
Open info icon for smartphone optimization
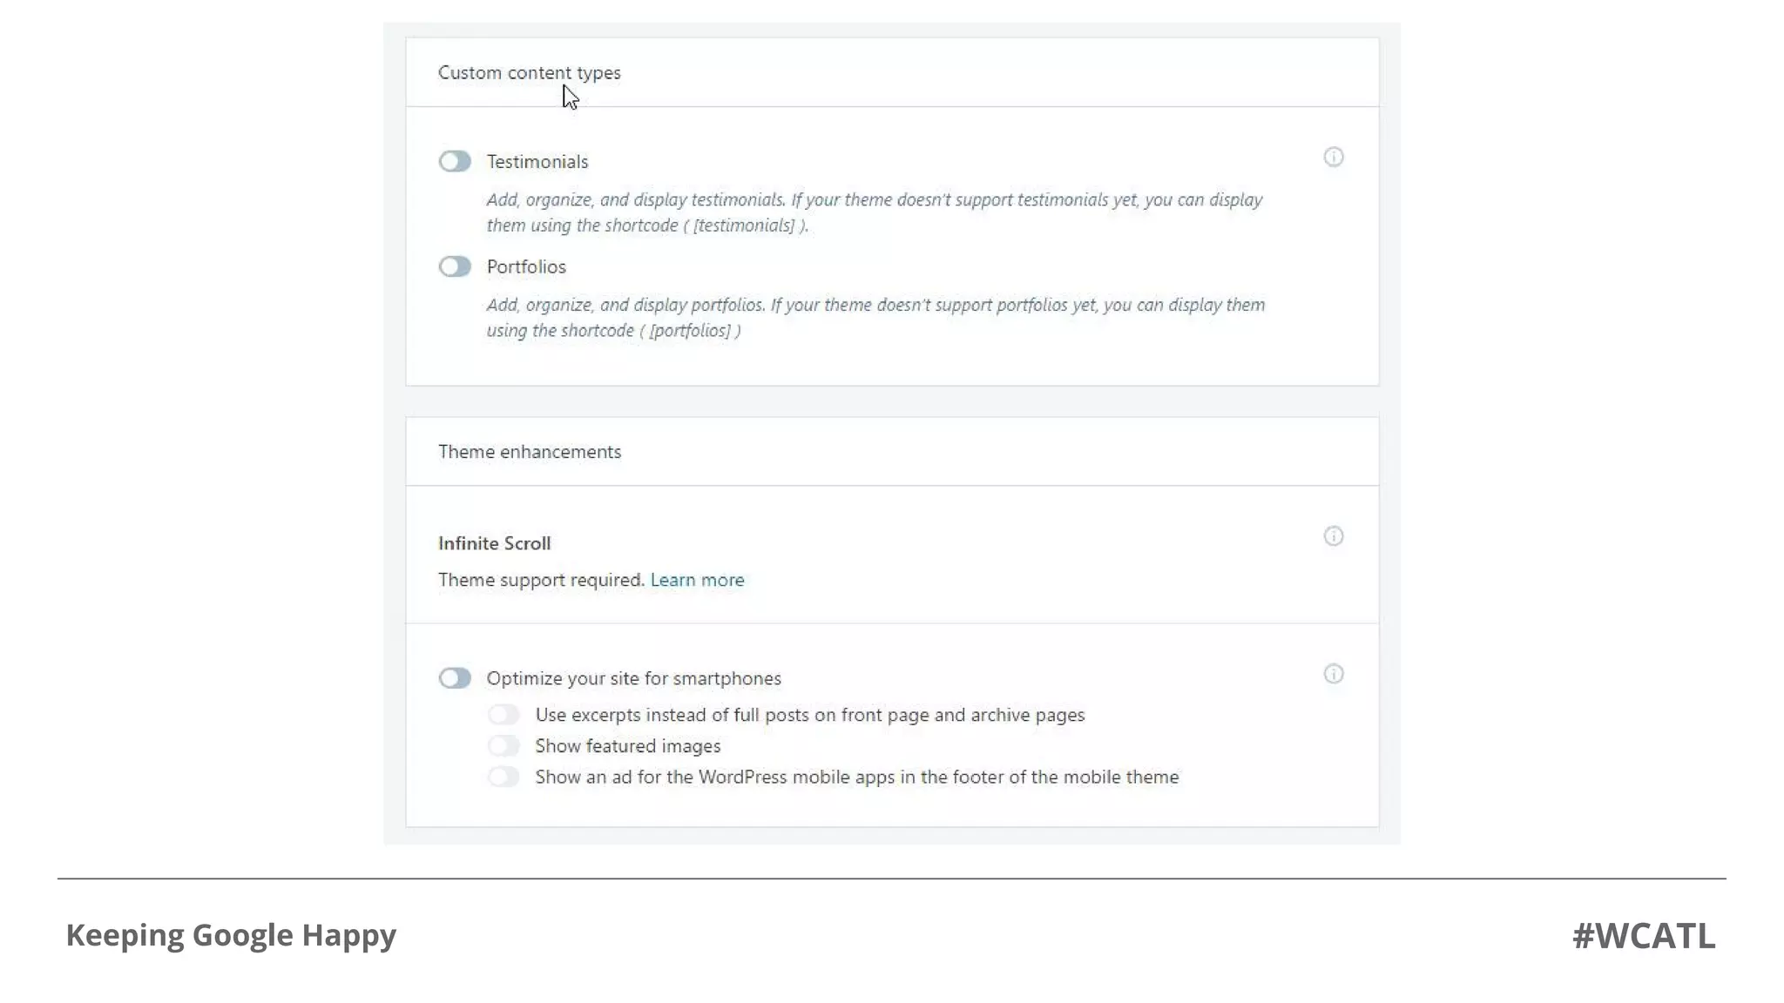pos(1333,673)
